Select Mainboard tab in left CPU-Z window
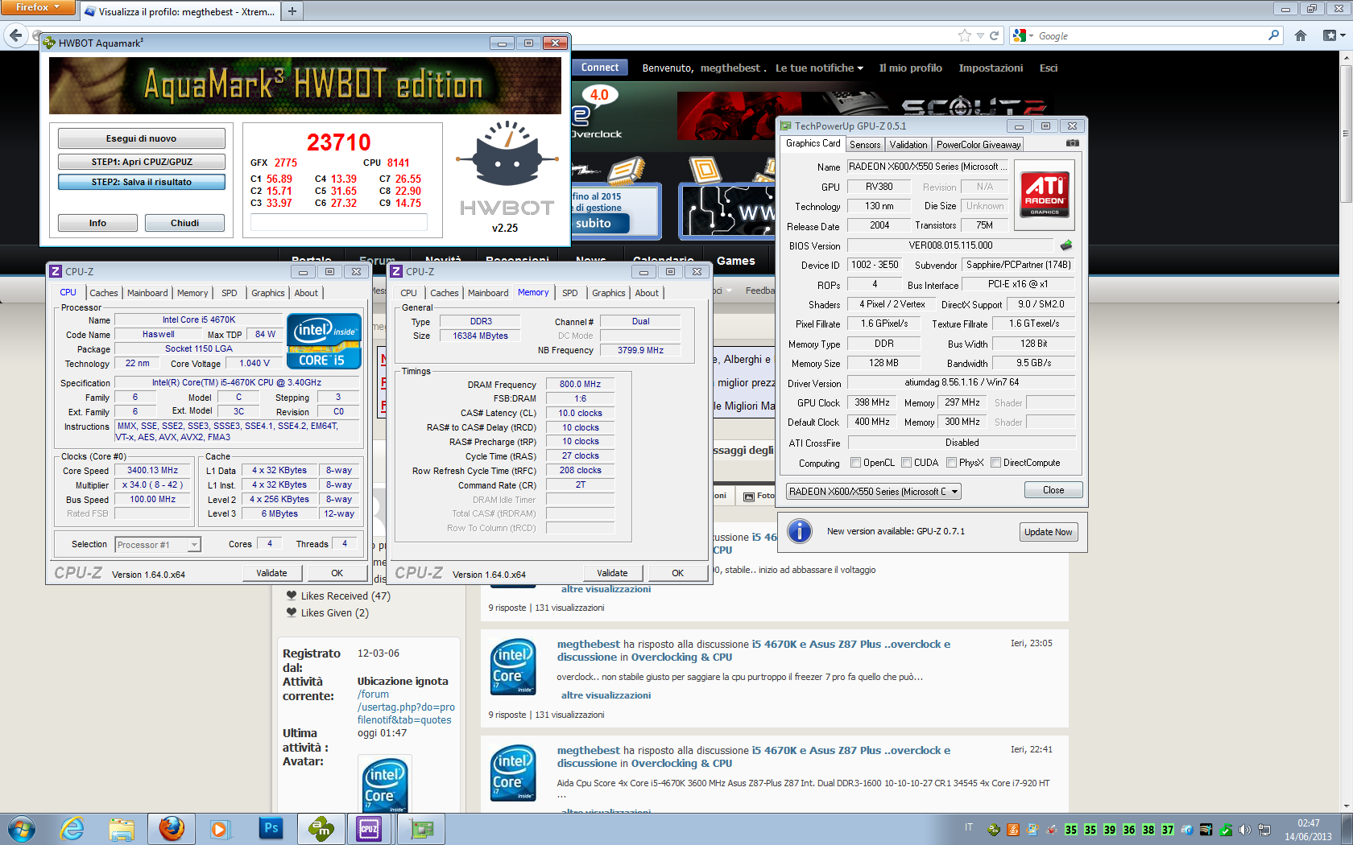Viewport: 1353px width, 845px height. pyautogui.click(x=147, y=293)
